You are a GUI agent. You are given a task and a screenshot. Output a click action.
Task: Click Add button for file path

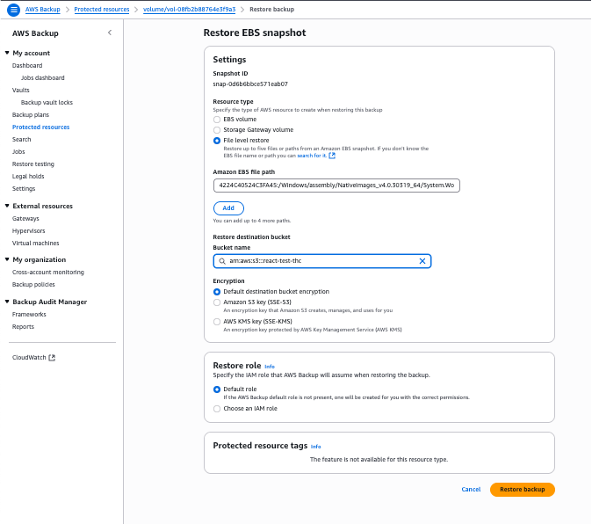coord(228,208)
